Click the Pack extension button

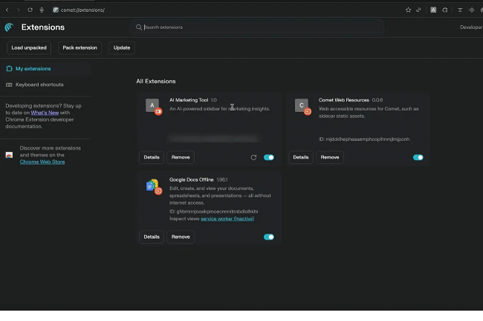[x=80, y=47]
